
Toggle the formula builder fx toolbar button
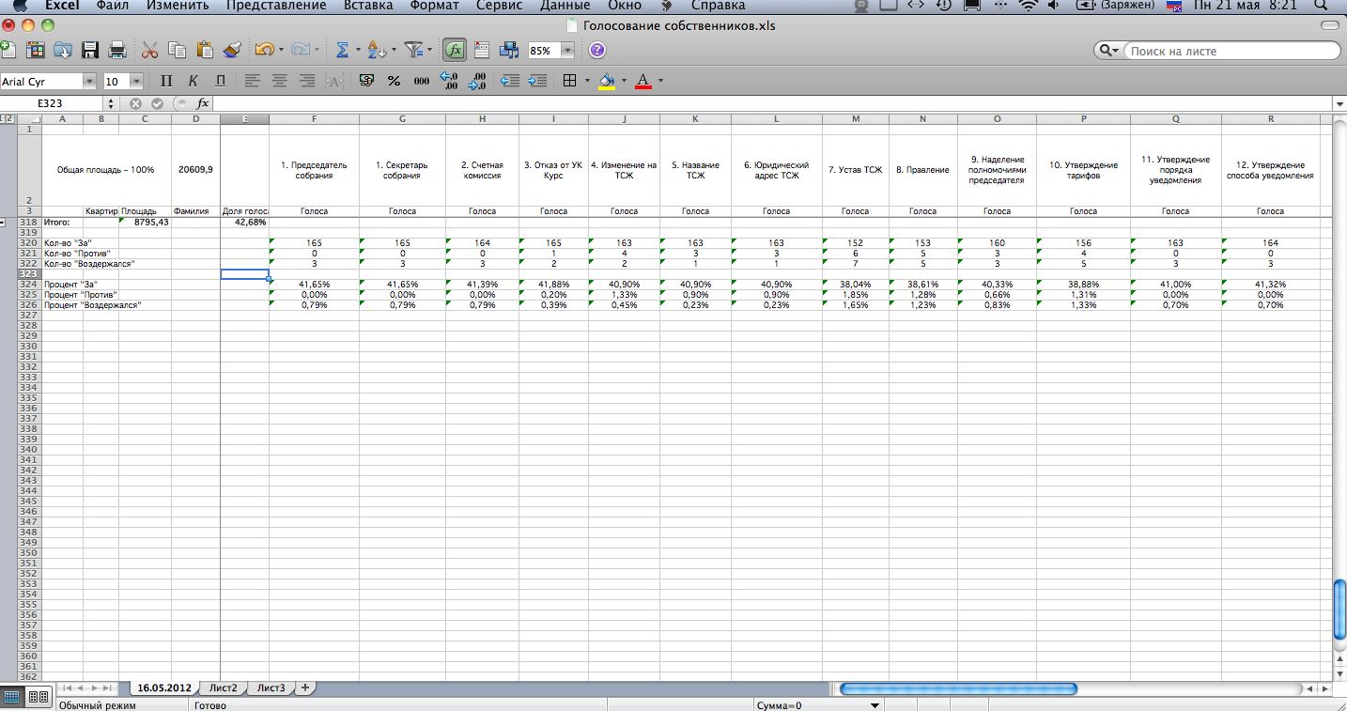tap(455, 50)
